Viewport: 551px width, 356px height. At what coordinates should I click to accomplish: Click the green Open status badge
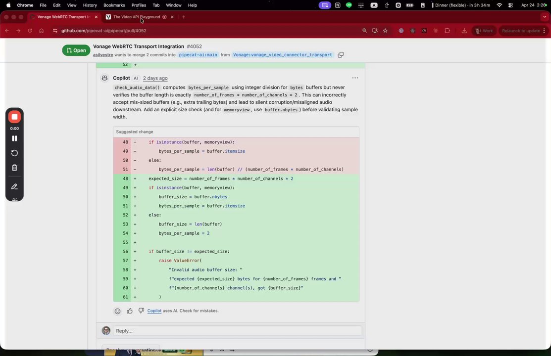(x=76, y=50)
